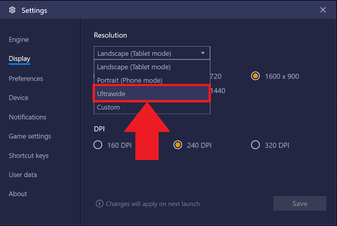
Task: Switch to the Preferences tab
Action: tap(26, 79)
